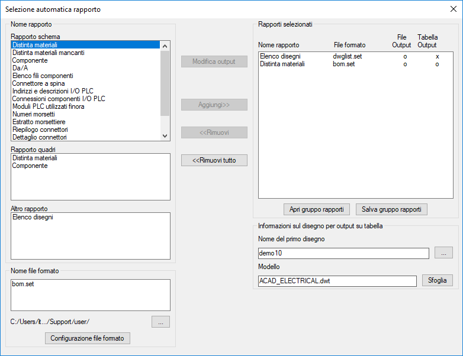
Task: Select Connettore a spina report
Action: coord(38,83)
